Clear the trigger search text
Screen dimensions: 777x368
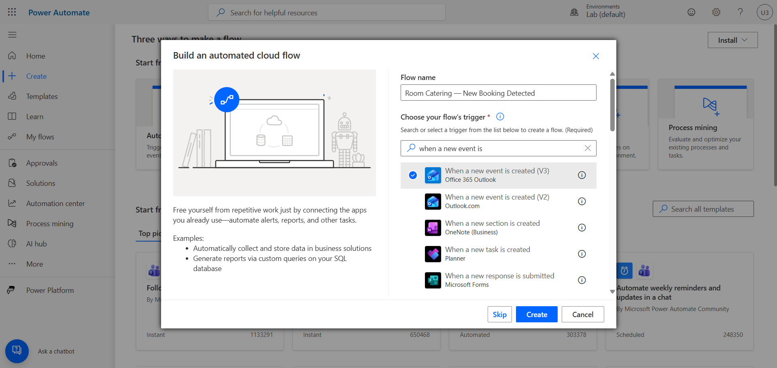click(x=588, y=148)
